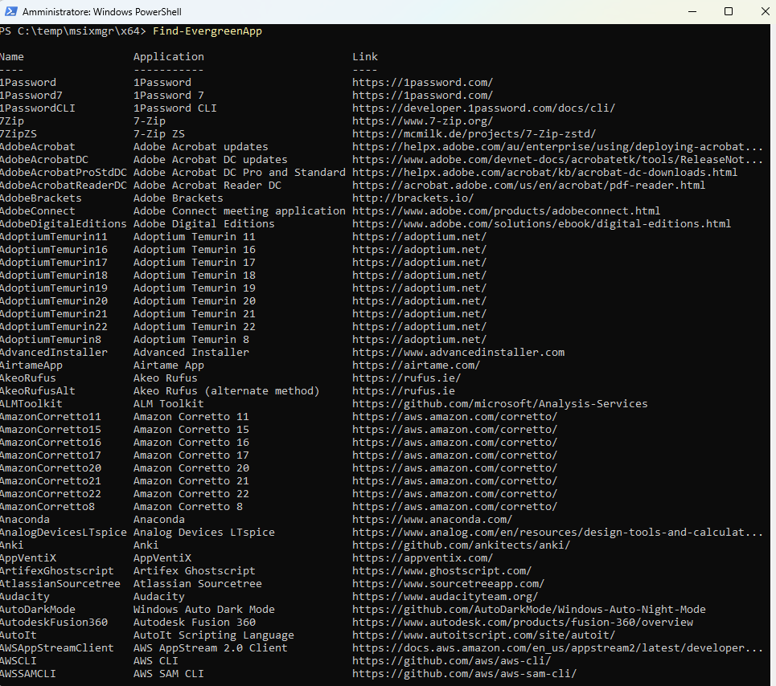The width and height of the screenshot is (776, 686).
Task: Click the 'https://www.advancedinstaller.com' link text
Action: click(x=458, y=353)
